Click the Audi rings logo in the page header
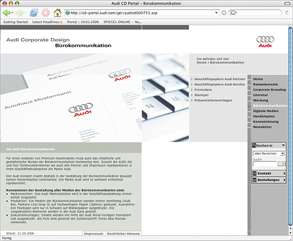 pyautogui.click(x=265, y=42)
